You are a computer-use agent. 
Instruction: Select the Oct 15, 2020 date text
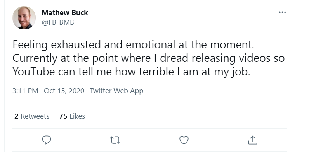[64, 91]
